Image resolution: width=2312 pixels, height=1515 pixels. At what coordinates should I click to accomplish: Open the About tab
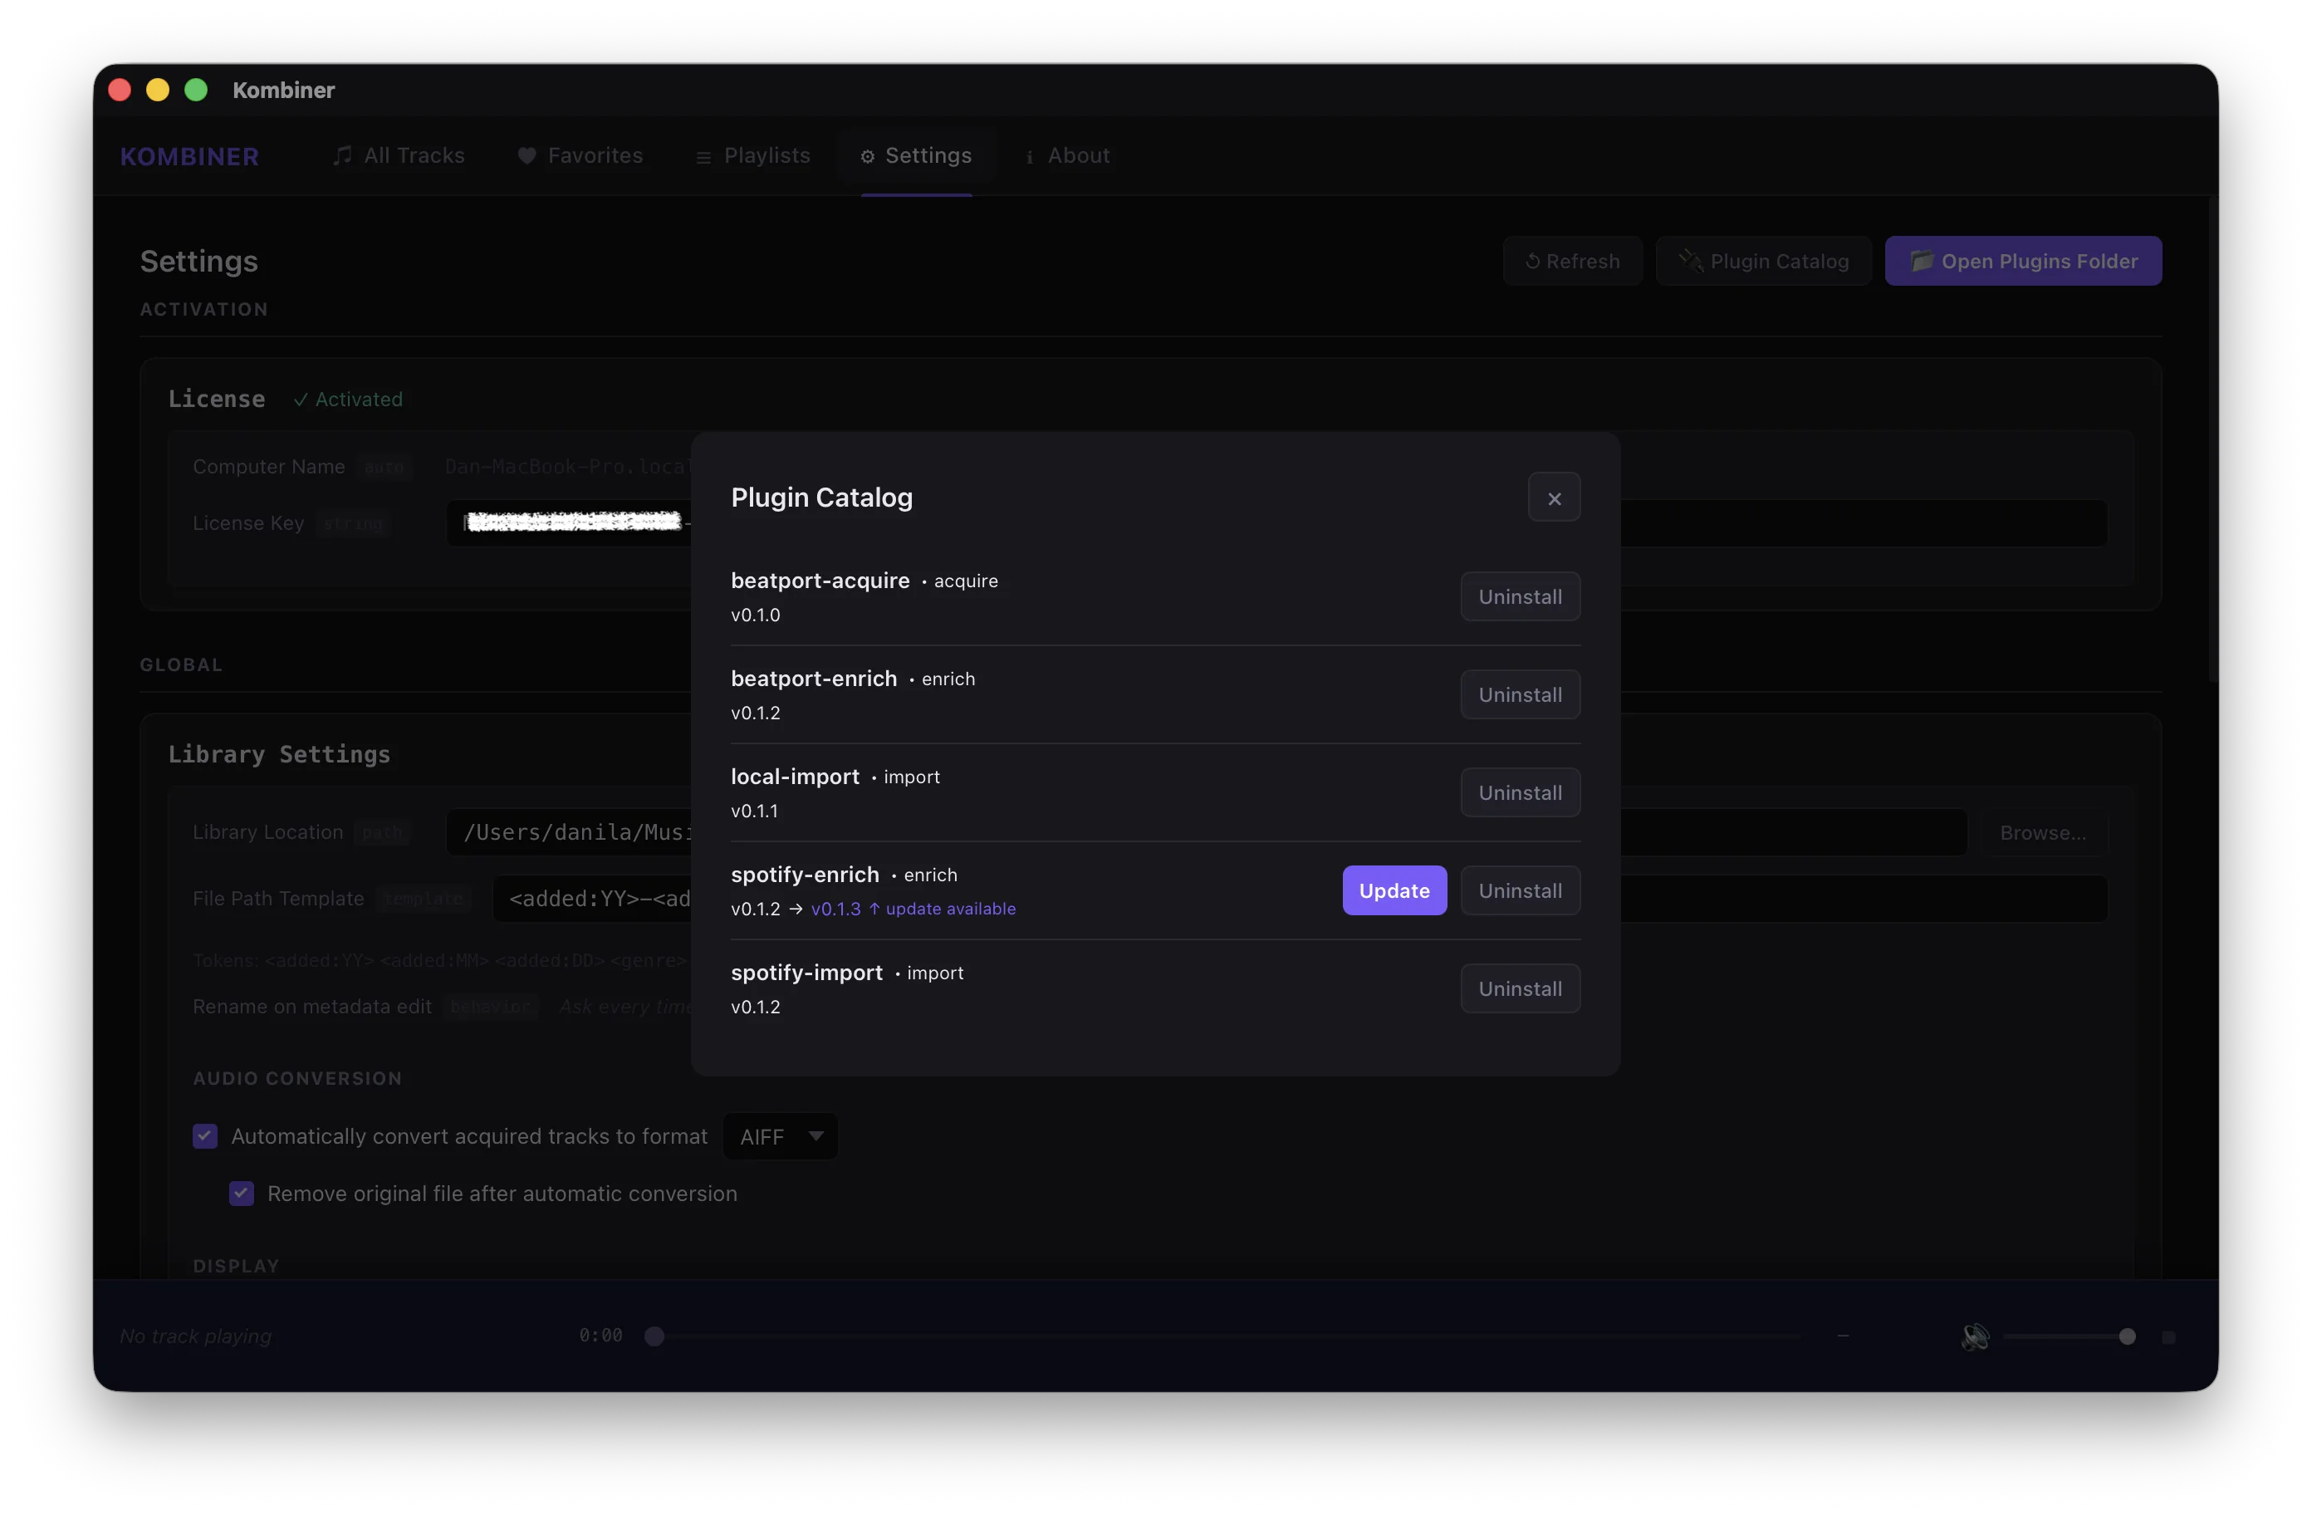[1066, 155]
